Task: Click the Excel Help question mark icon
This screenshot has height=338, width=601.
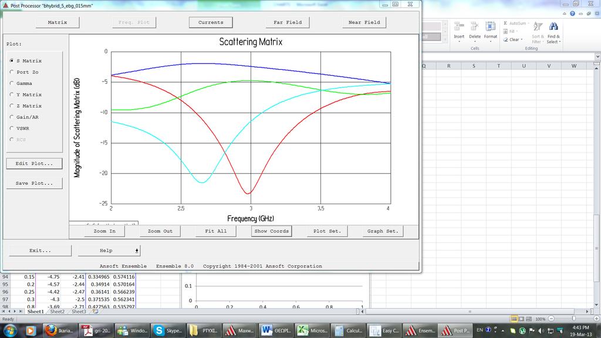Action: pos(572,13)
